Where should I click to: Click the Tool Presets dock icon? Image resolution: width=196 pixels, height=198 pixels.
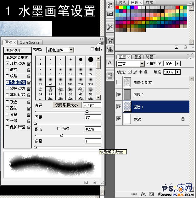(110, 27)
